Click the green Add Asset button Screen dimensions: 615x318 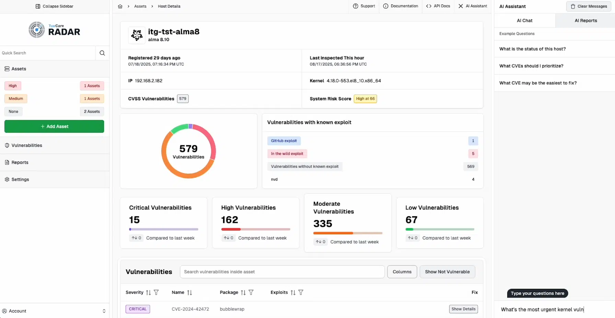(x=54, y=126)
